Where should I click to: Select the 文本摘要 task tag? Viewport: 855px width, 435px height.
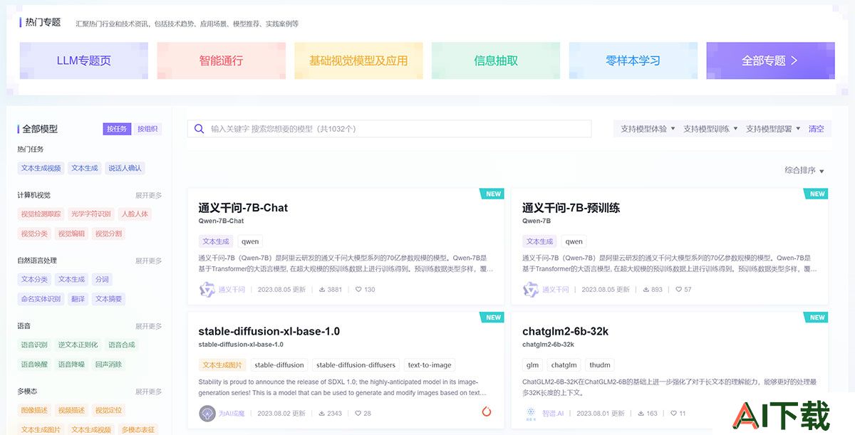(x=108, y=299)
